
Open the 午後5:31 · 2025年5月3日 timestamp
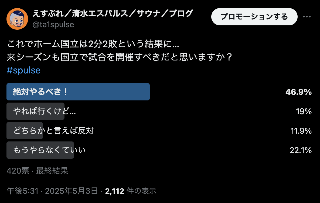coord(52,191)
